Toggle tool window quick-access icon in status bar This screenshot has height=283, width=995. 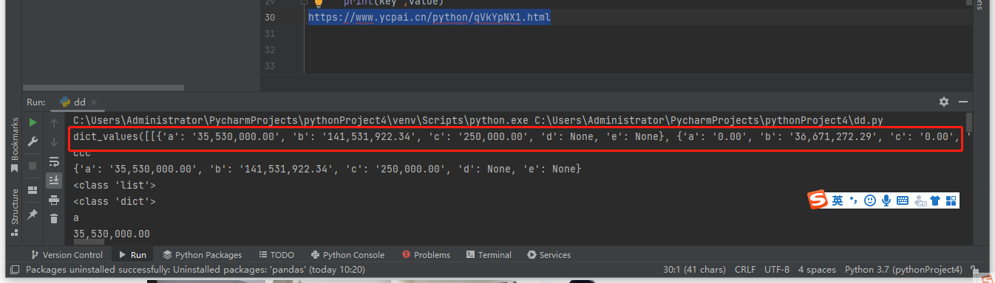(14, 270)
